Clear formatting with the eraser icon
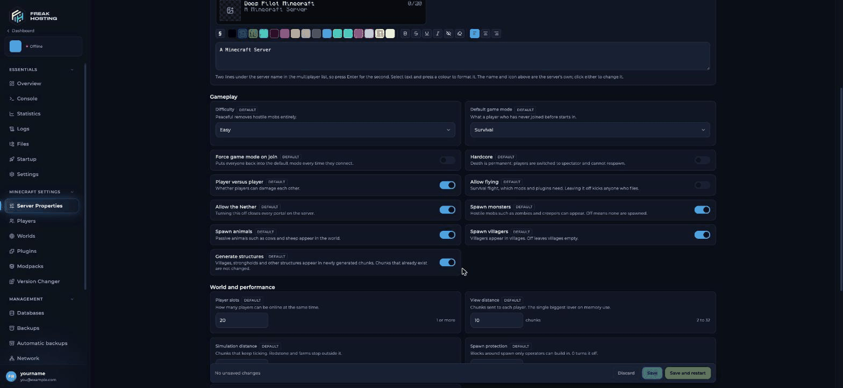 (x=460, y=33)
